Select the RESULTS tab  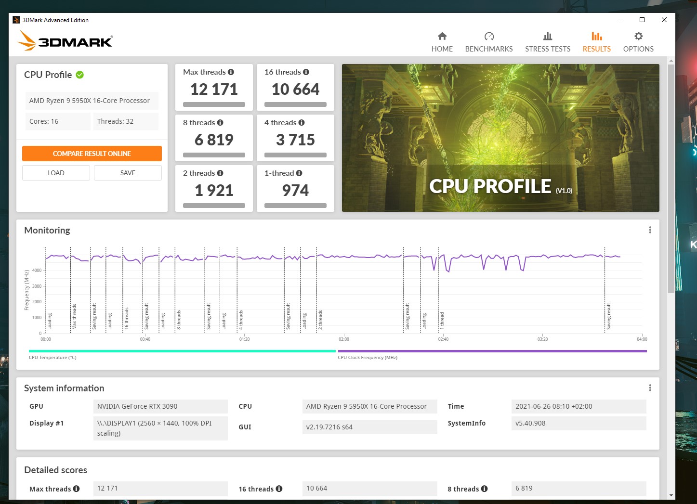pos(597,42)
